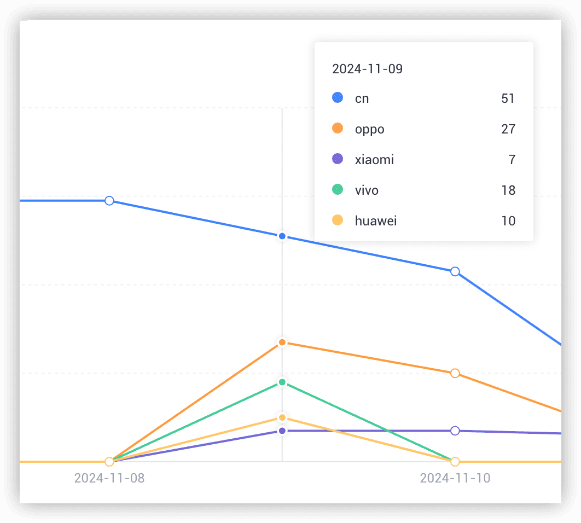The height and width of the screenshot is (523, 581).
Task: Click the blue cn data point on 2024-11-09
Action: pyautogui.click(x=282, y=236)
